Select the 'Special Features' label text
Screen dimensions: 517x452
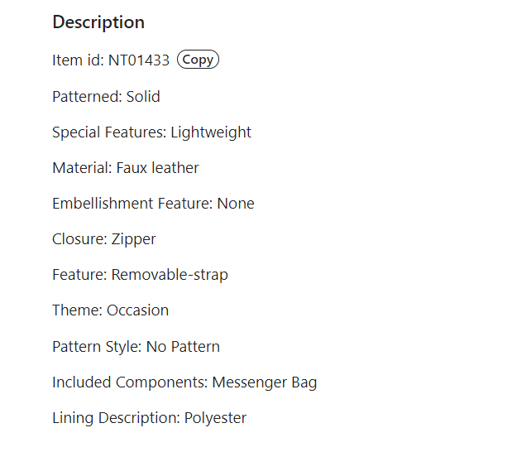[x=108, y=132]
